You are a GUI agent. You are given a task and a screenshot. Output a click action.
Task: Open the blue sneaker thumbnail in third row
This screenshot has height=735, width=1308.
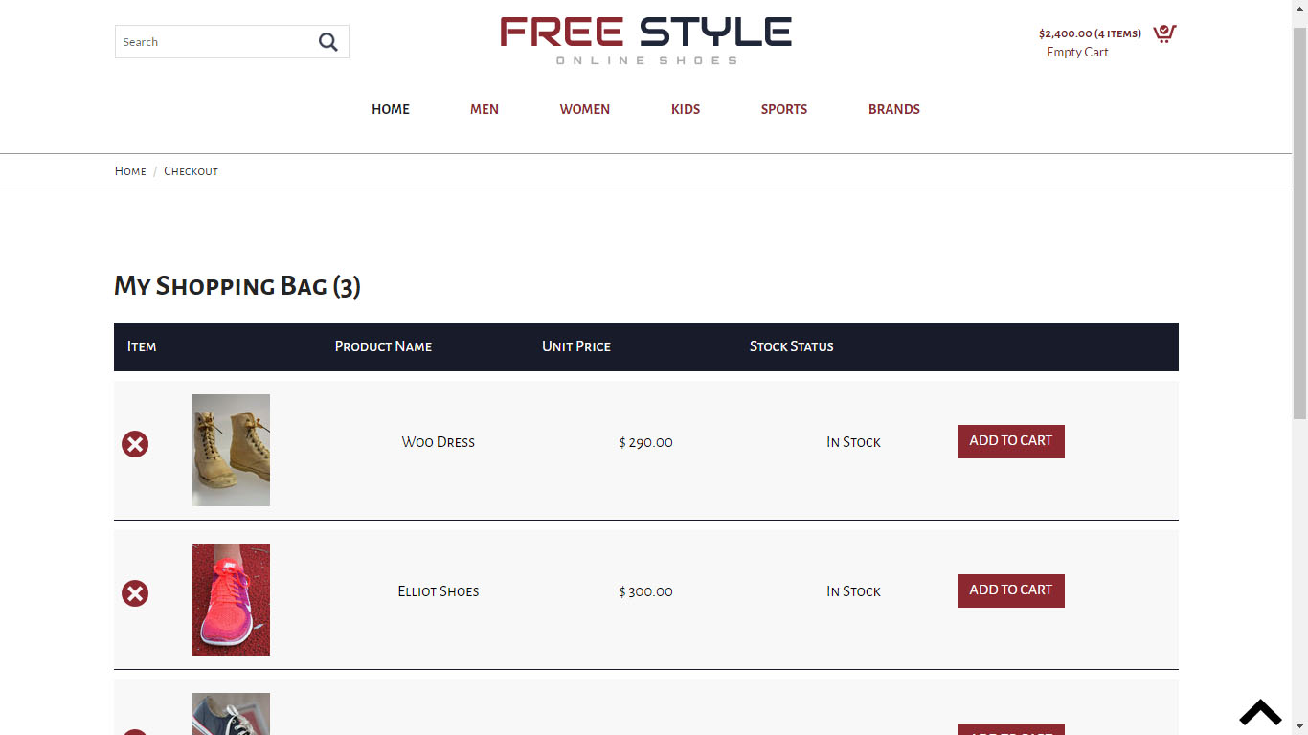pos(231,714)
